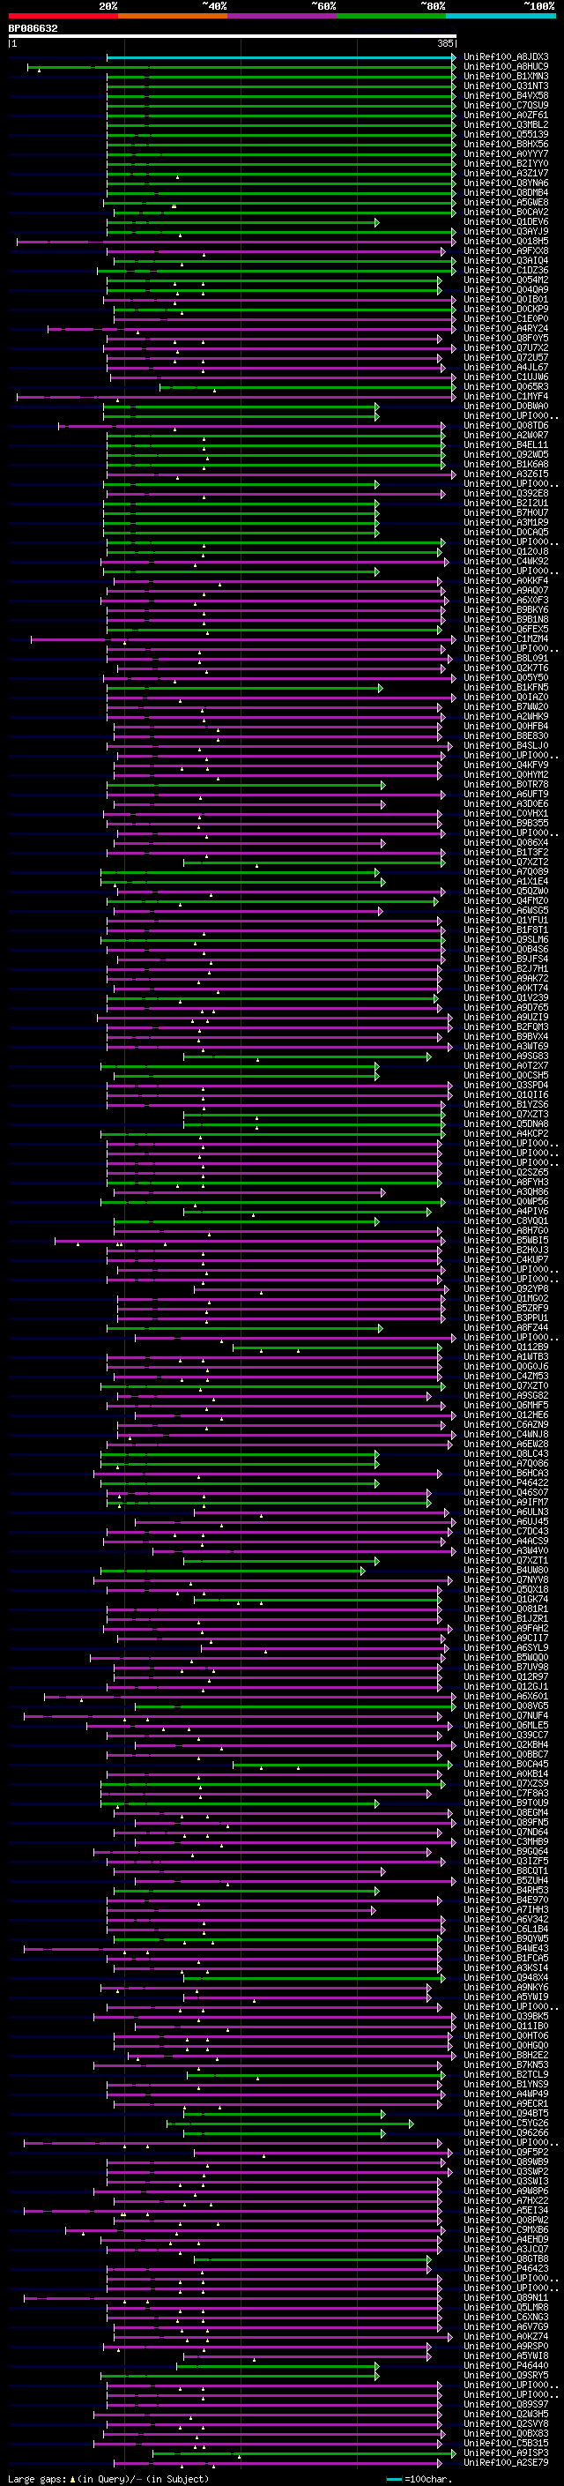This screenshot has width=564, height=2486.
Task: Select hit label UniRef100_Q6FEX5
Action: tap(506, 630)
